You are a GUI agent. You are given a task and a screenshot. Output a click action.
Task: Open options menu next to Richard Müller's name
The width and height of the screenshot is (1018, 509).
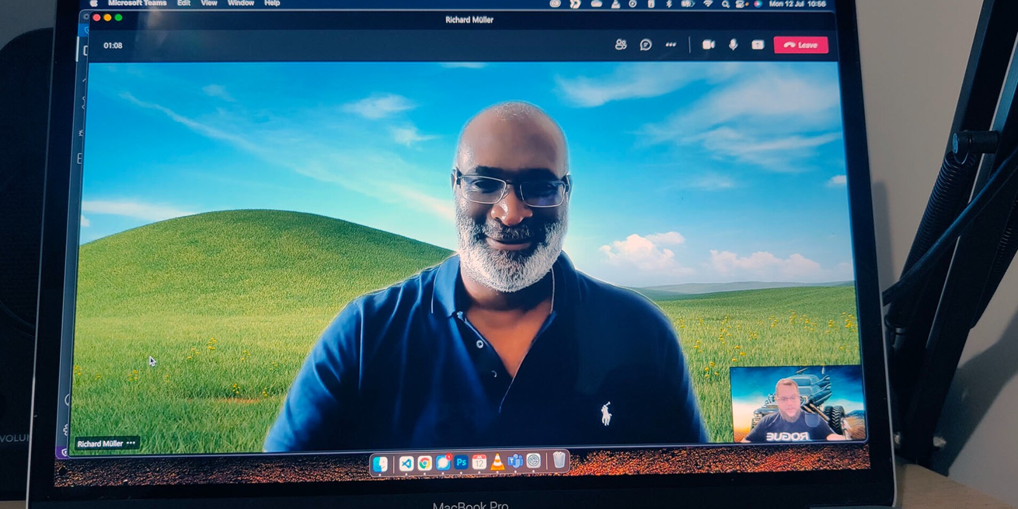pos(131,443)
